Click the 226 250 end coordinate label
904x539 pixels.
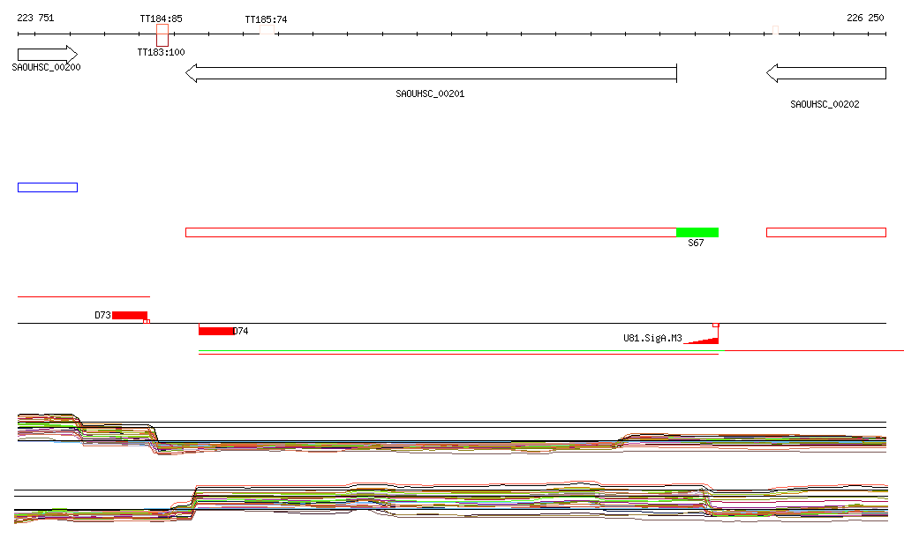(865, 18)
